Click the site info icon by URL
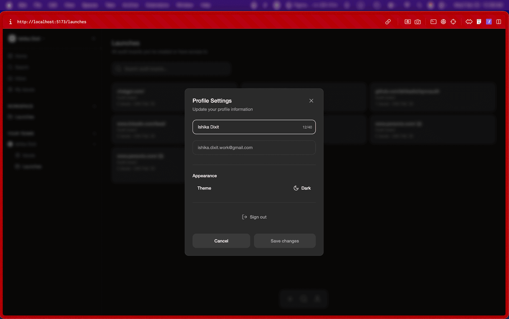This screenshot has width=509, height=319. tap(10, 22)
